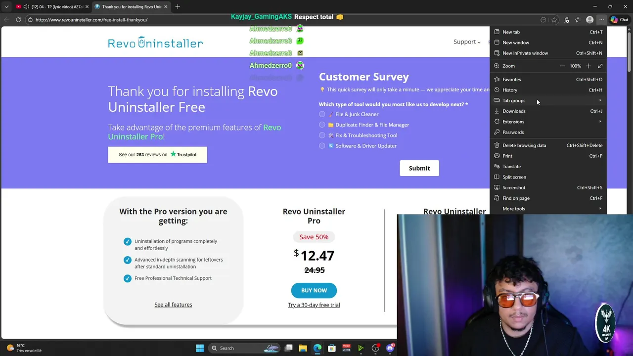Screen dimensions: 633x356
Task: Open Microsoft Store from the taskbar
Action: 332,348
